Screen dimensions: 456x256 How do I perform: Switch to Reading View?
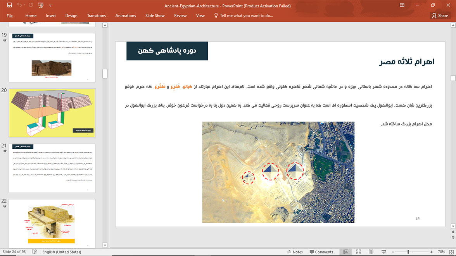371,252
